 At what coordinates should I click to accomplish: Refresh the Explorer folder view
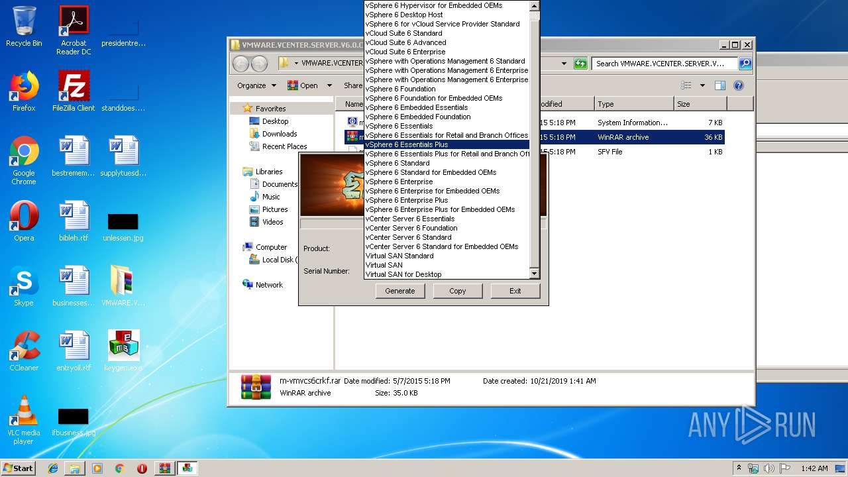coord(580,64)
